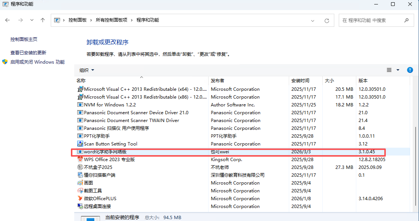
Task: Click the 画图 paint program icon
Action: [x=80, y=183]
